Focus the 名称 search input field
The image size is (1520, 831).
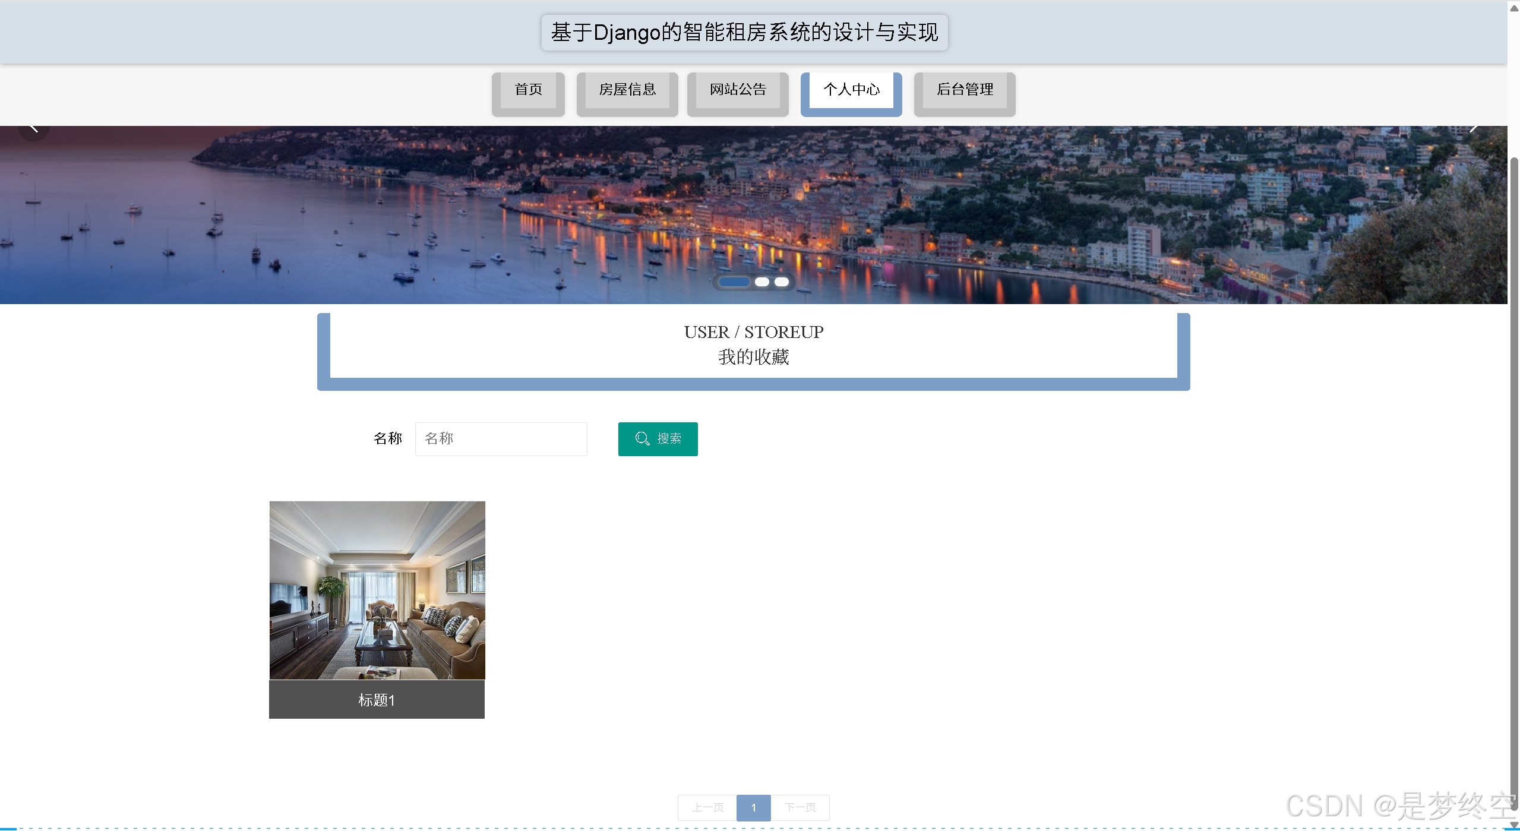tap(501, 439)
